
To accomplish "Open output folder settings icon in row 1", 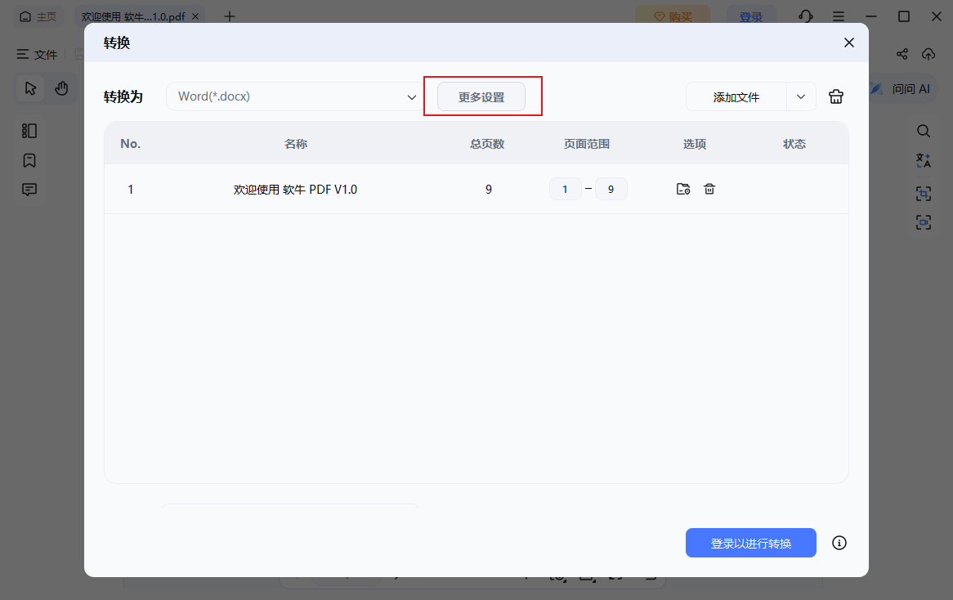I will click(x=683, y=189).
